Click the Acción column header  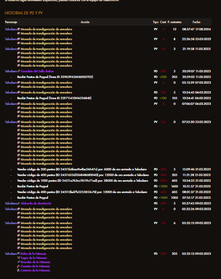coord(85,22)
